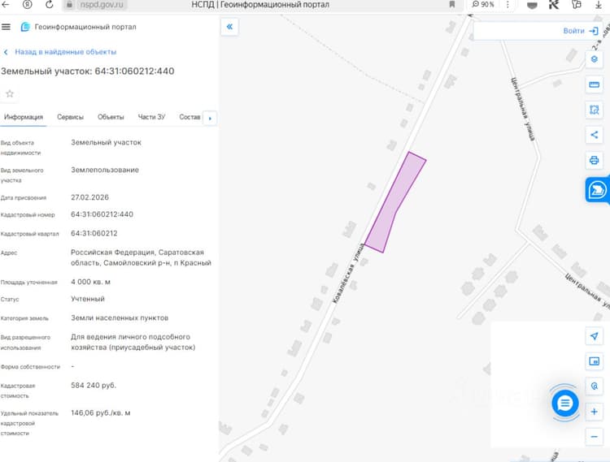Click the Землепользование value

105,170
